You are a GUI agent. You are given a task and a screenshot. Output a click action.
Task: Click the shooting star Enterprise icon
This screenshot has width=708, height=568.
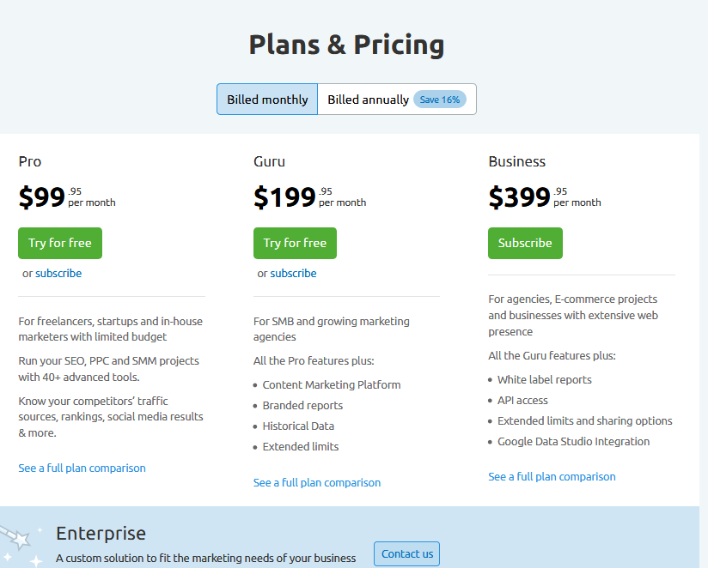pyautogui.click(x=19, y=539)
